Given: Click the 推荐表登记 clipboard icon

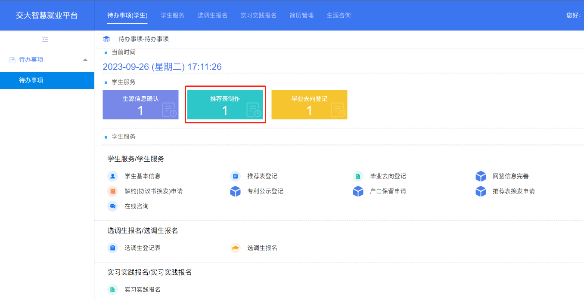Looking at the screenshot, I should [x=235, y=176].
